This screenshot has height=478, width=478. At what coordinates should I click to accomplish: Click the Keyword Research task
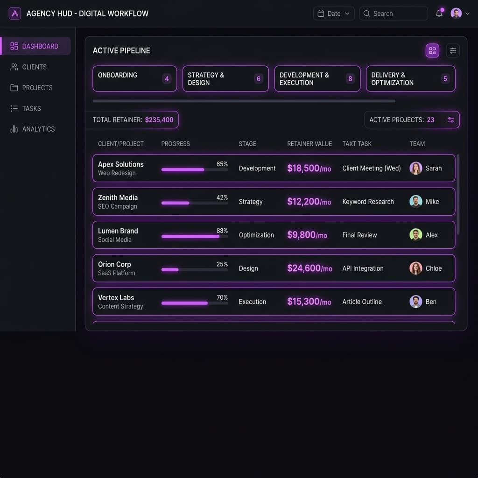pos(368,202)
